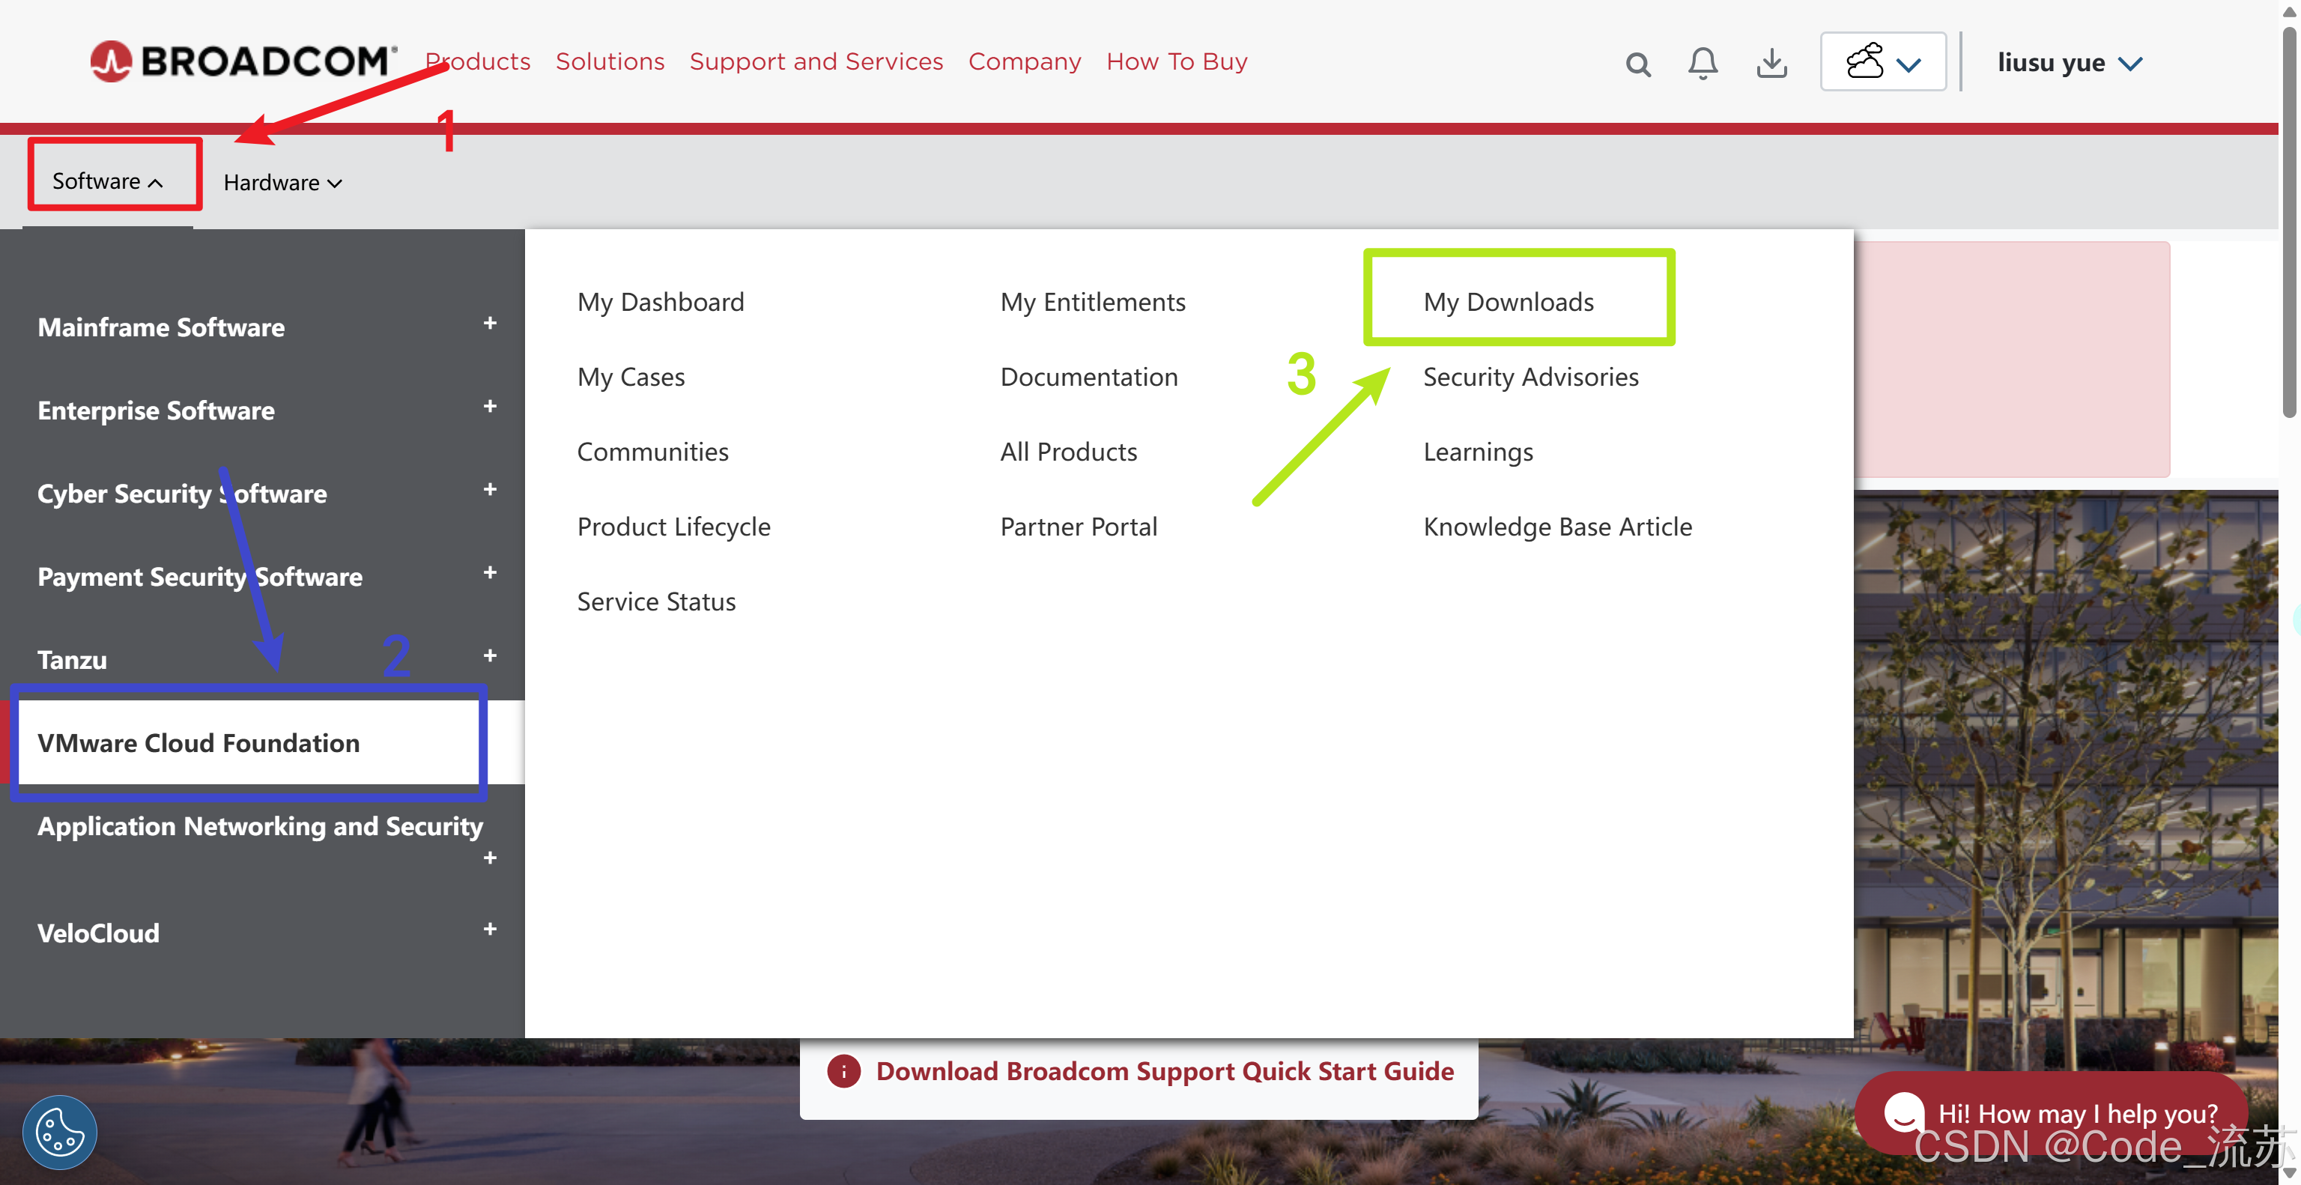Click the search magnifier icon

pos(1637,64)
